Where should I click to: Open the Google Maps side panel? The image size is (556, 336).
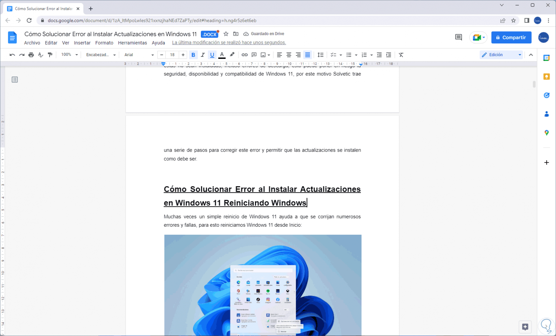point(547,133)
